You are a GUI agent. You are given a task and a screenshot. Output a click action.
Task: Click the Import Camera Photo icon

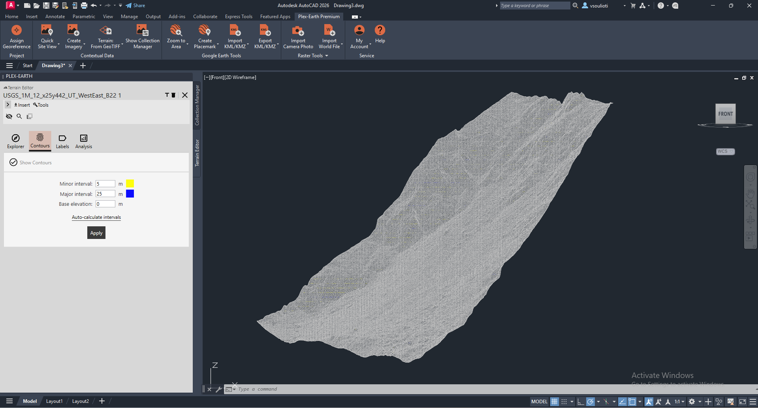tap(298, 31)
